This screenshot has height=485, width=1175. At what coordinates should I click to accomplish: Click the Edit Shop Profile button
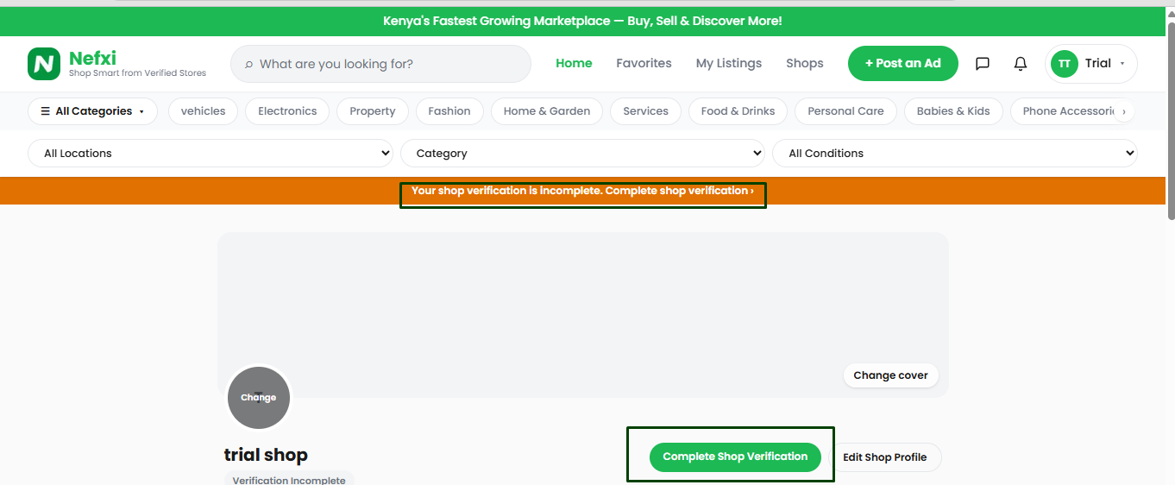[885, 457]
